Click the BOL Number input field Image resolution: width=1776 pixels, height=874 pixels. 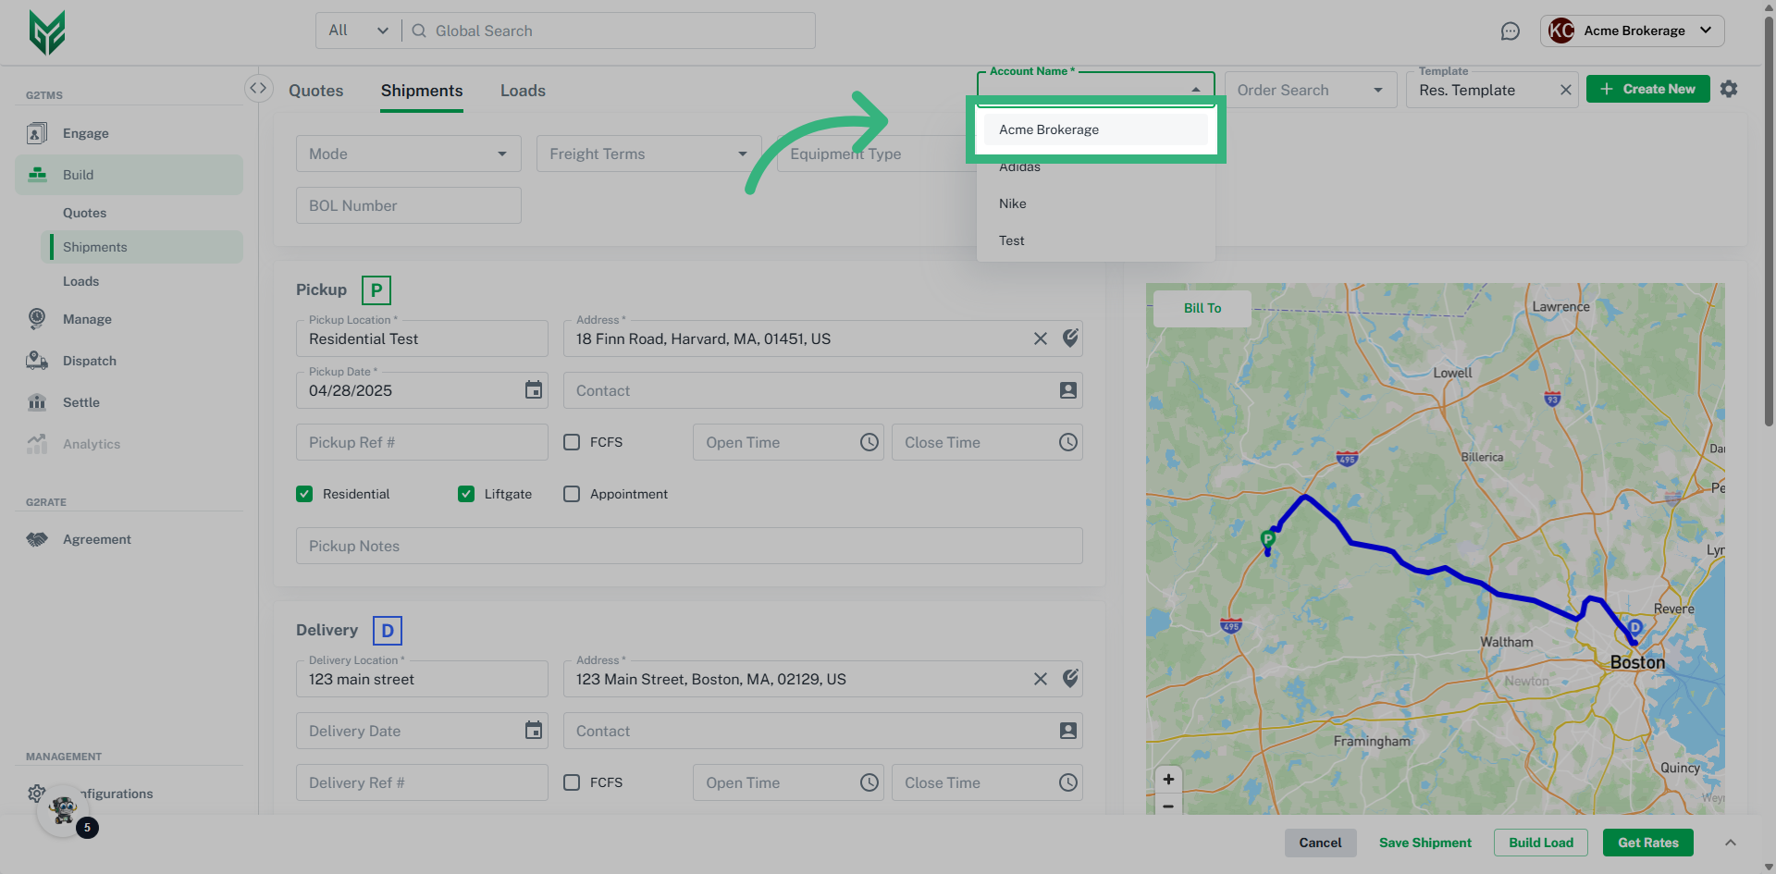pos(408,204)
